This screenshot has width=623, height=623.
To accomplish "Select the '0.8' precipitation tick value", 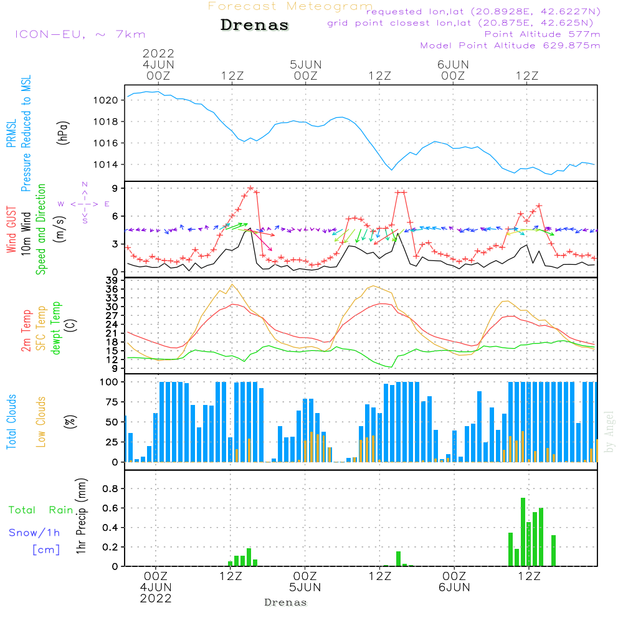I will point(110,489).
